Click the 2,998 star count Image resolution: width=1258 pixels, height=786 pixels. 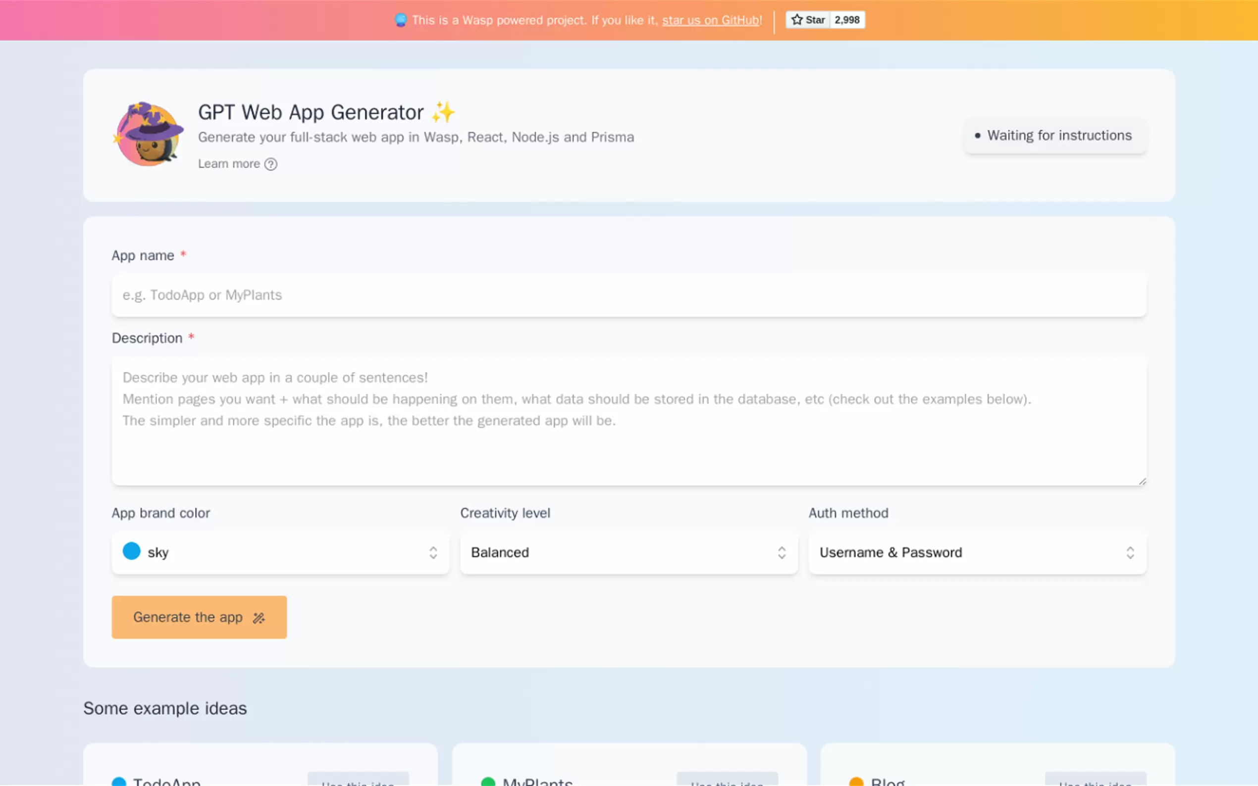tap(846, 20)
